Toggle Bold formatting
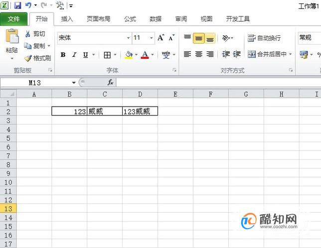The width and height of the screenshot is (321, 248). (63, 55)
